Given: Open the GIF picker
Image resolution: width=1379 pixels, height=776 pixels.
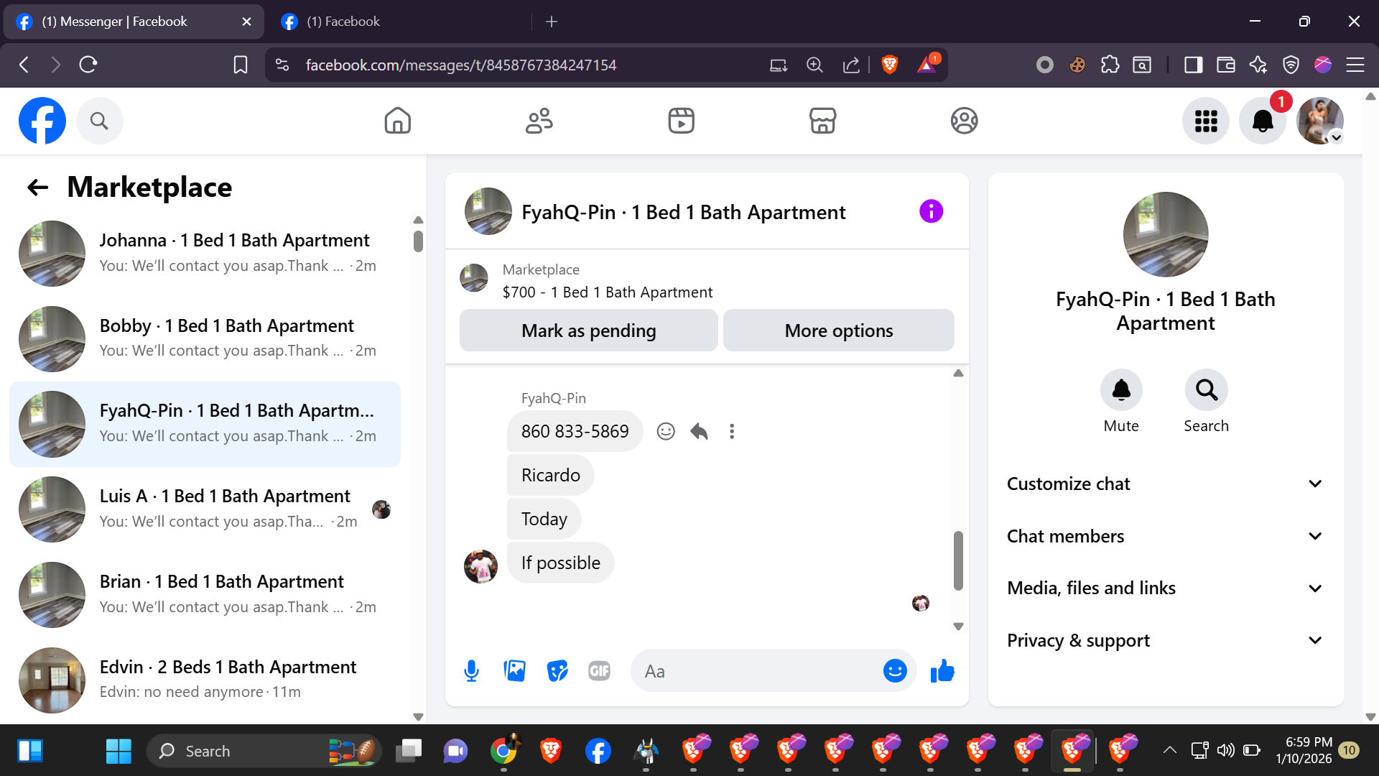Looking at the screenshot, I should [599, 671].
